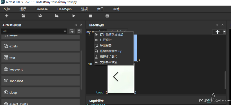Open the report via the toolbar list icon

pos(107,16)
